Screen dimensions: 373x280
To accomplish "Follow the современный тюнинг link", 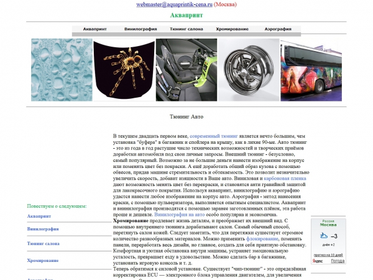I will (214, 136).
